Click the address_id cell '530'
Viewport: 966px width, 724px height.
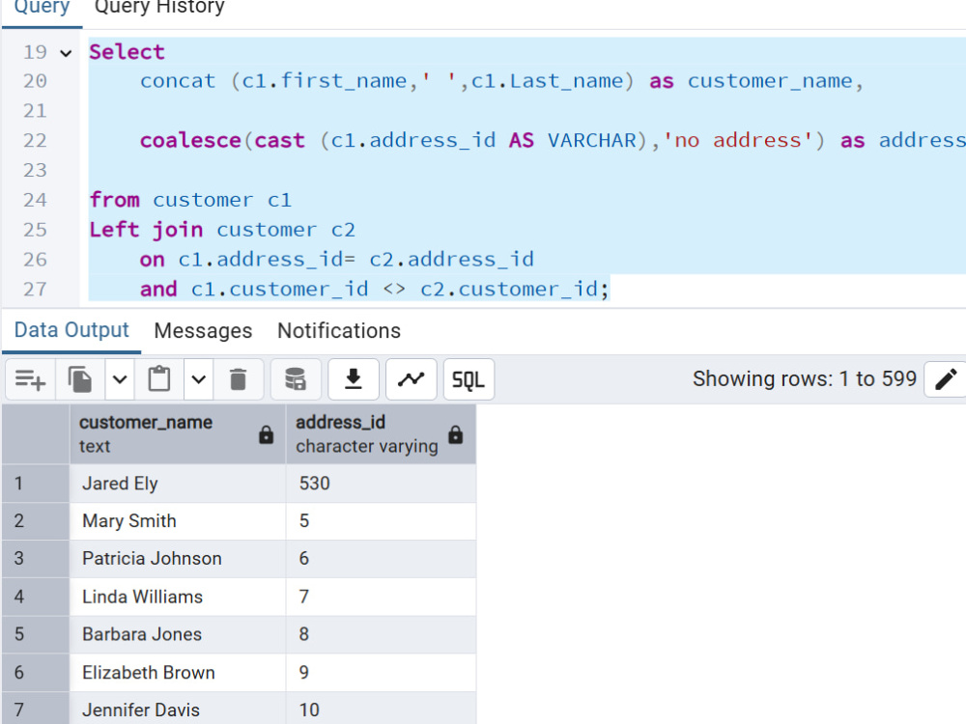coord(381,484)
